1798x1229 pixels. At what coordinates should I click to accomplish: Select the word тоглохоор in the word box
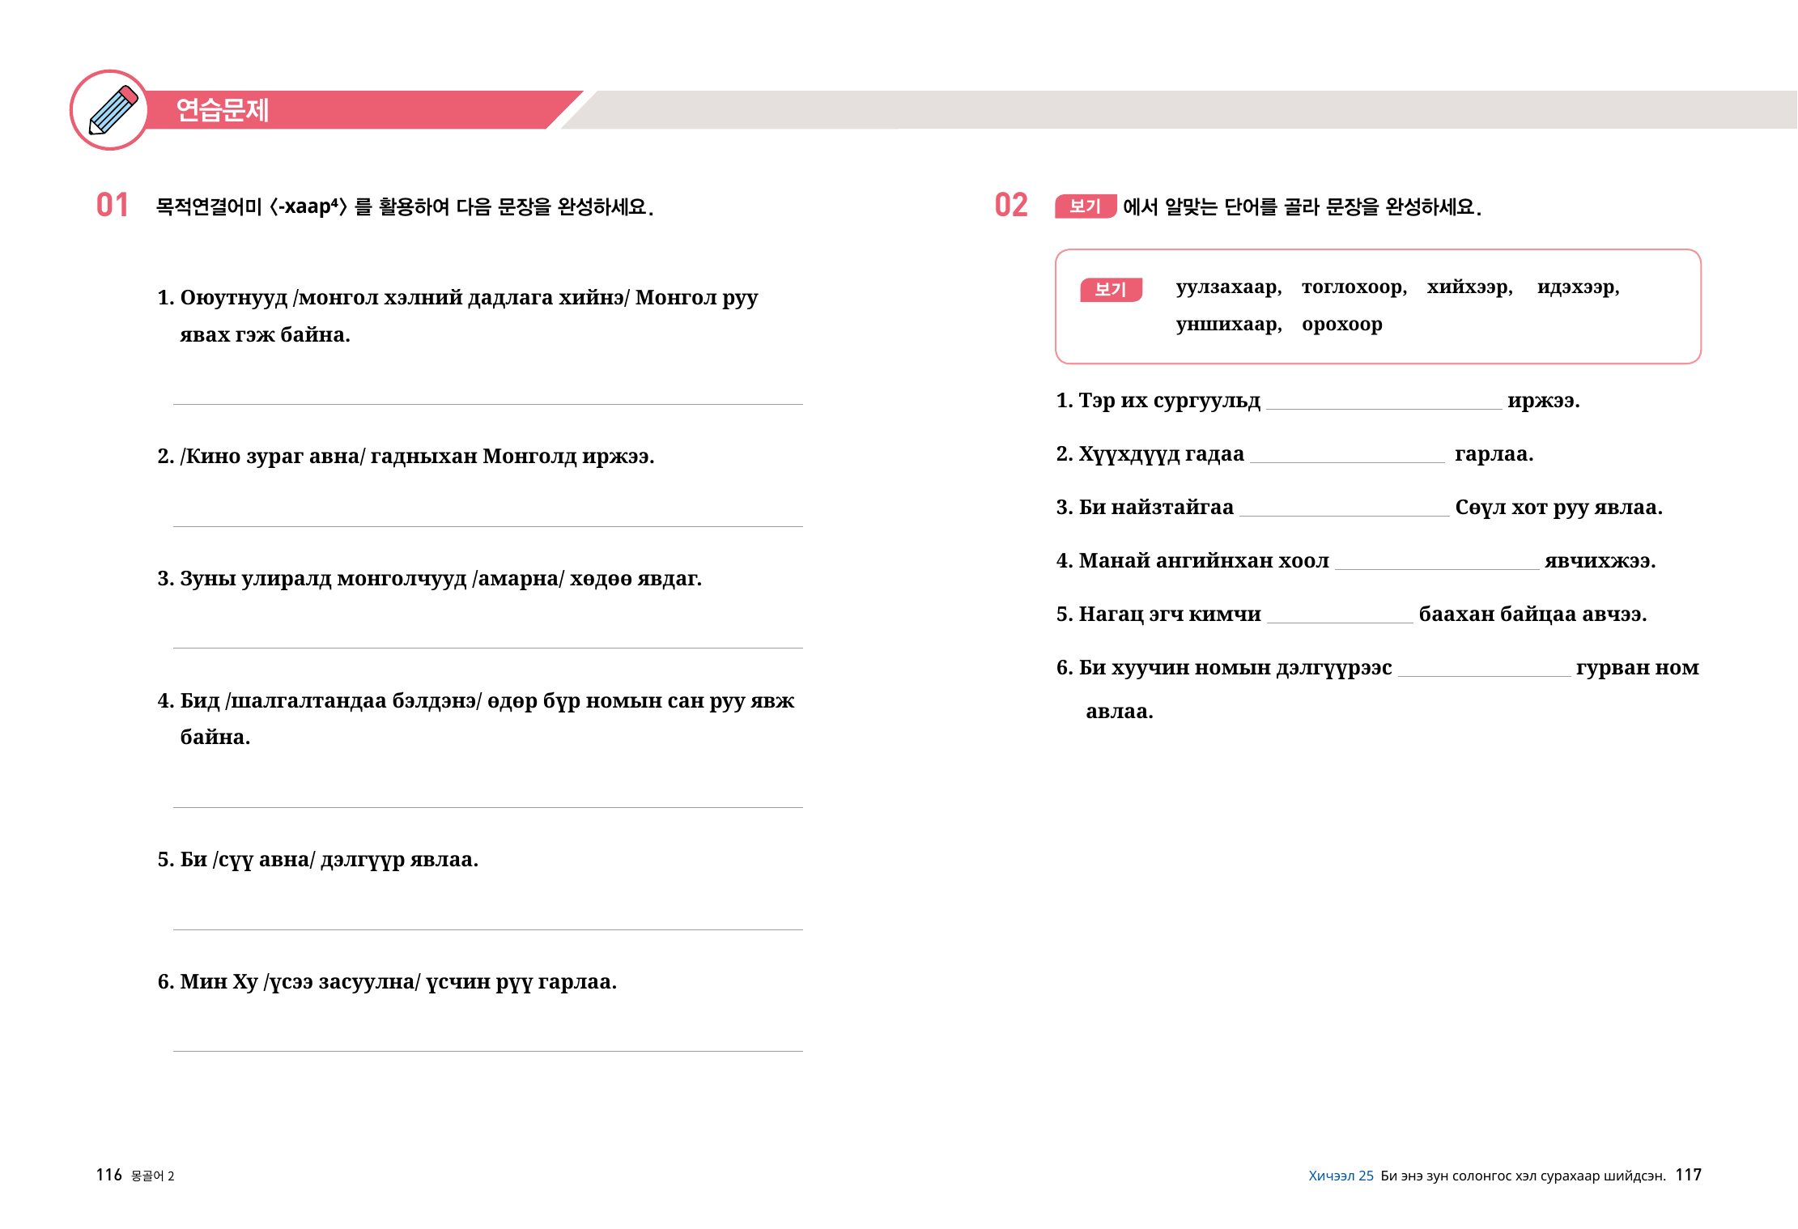[1354, 287]
